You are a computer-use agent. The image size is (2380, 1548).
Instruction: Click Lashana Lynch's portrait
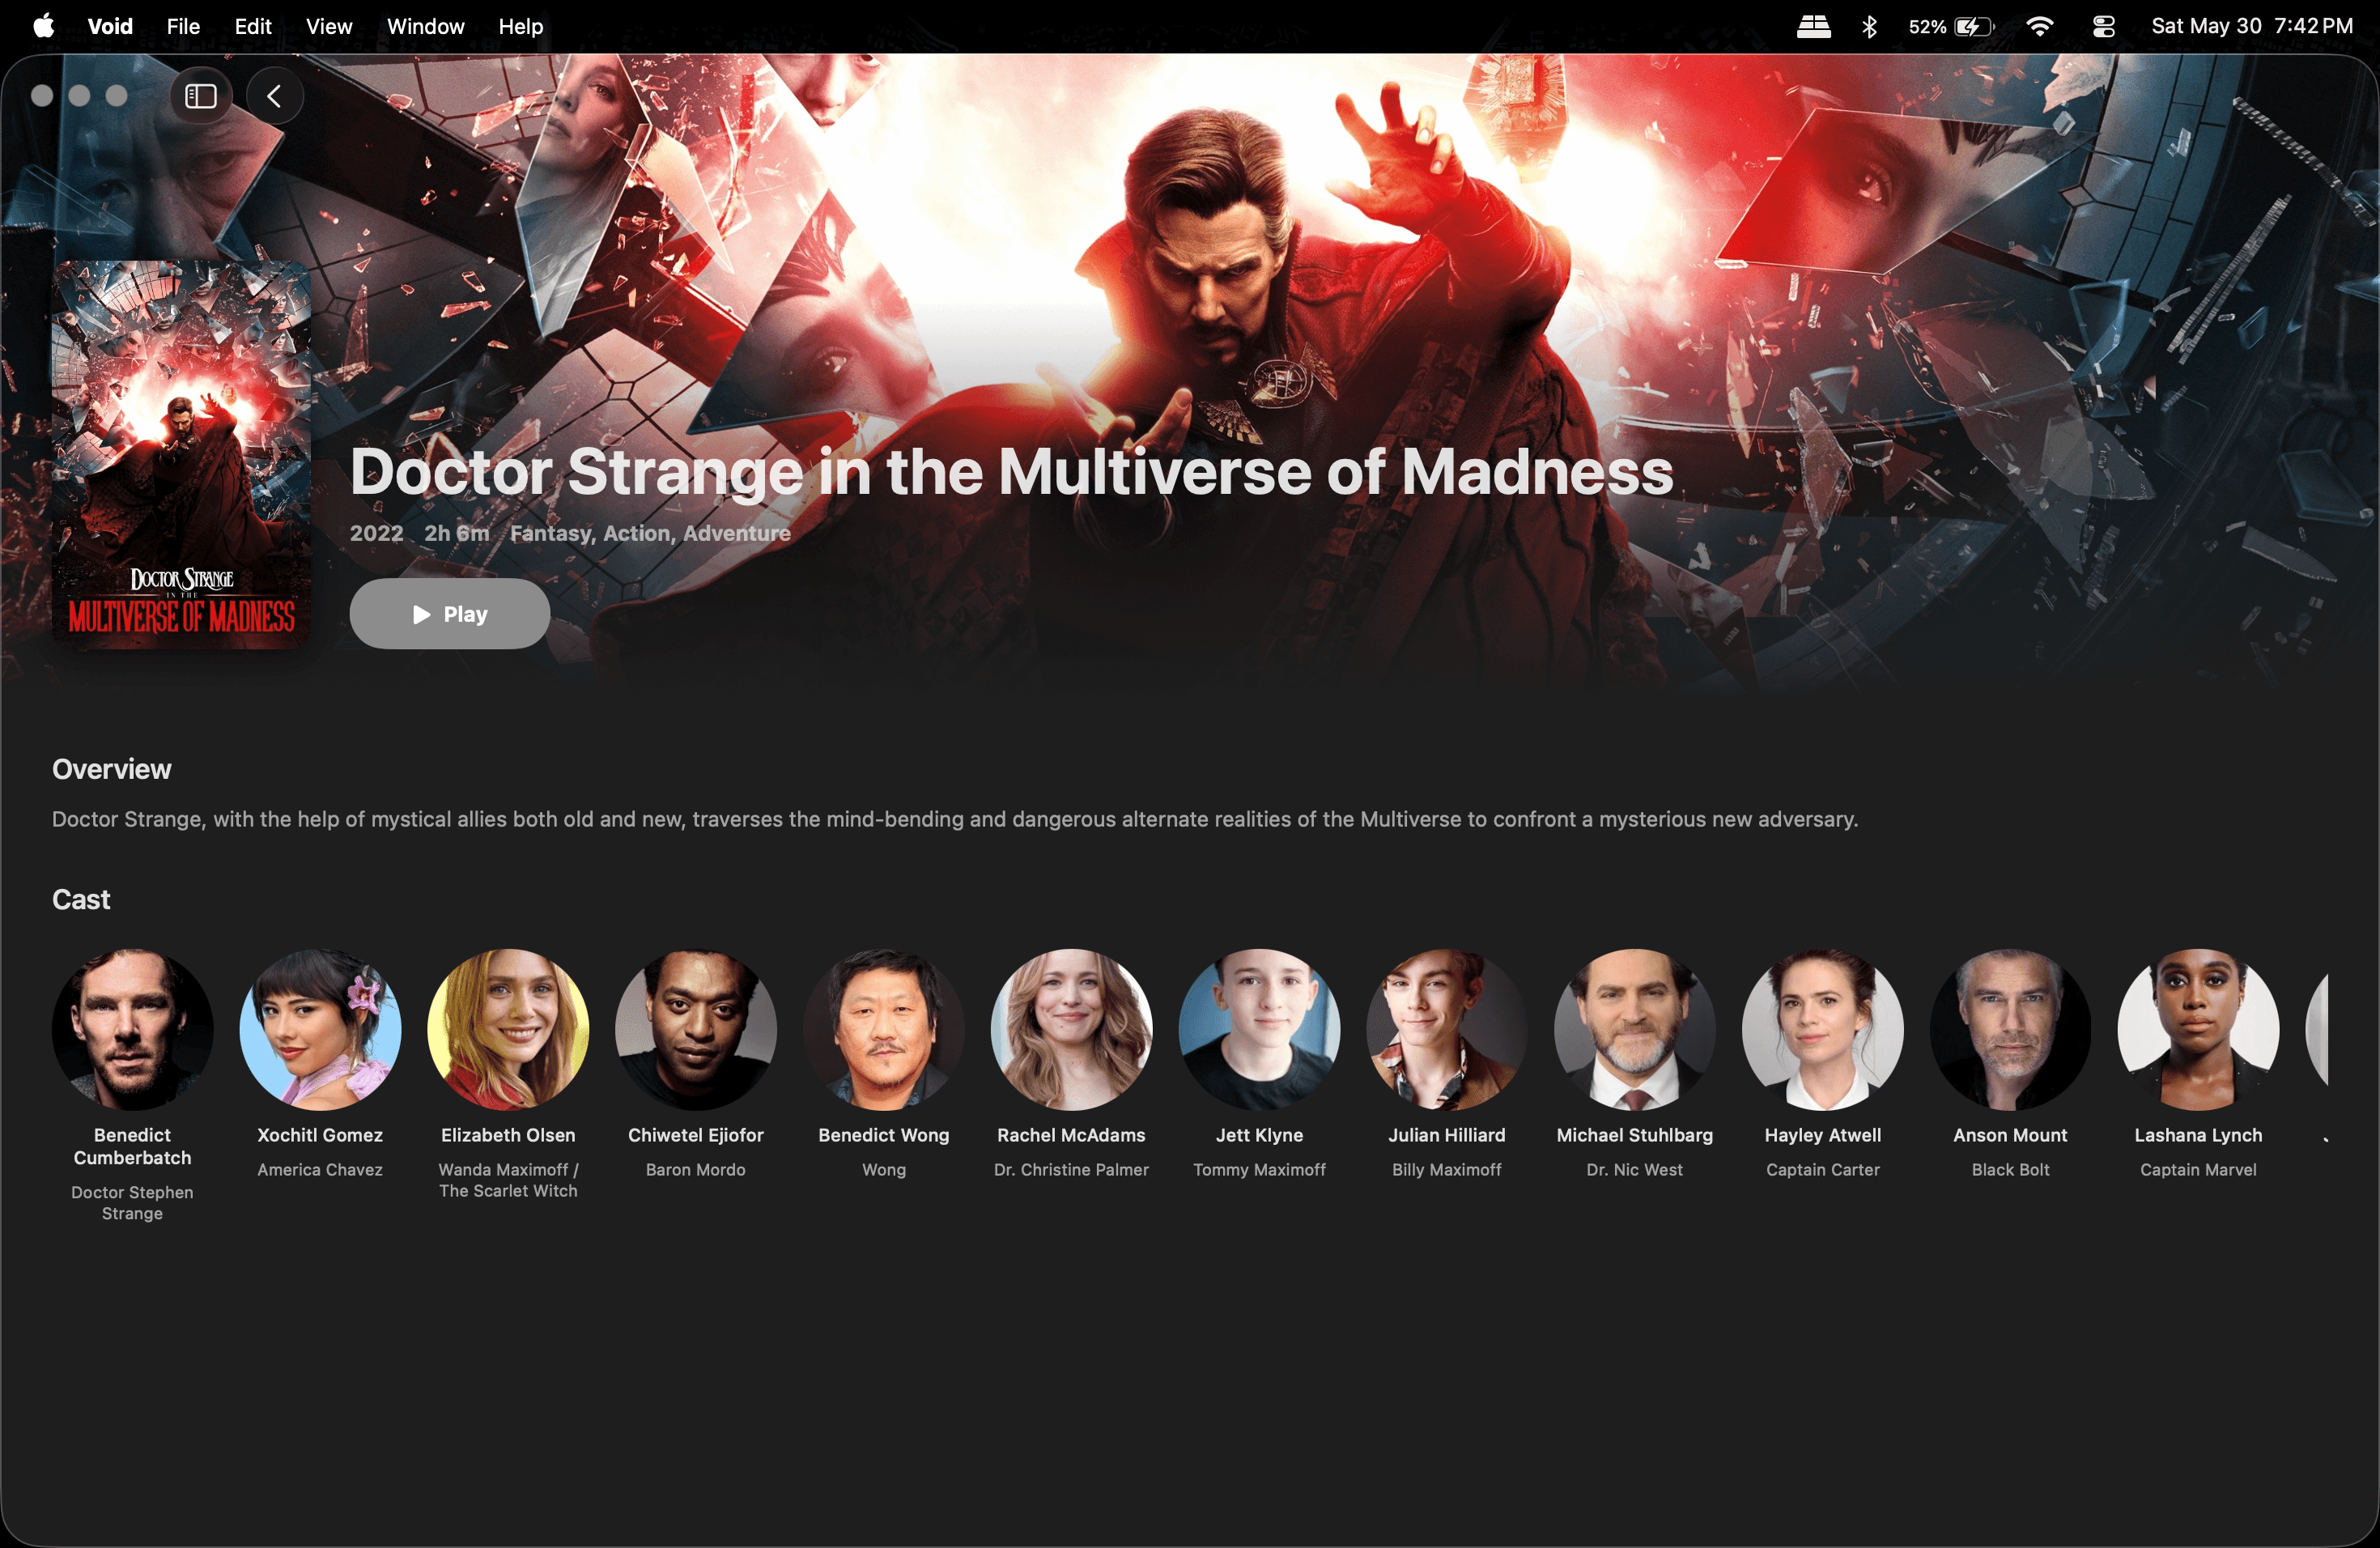pyautogui.click(x=2198, y=1030)
